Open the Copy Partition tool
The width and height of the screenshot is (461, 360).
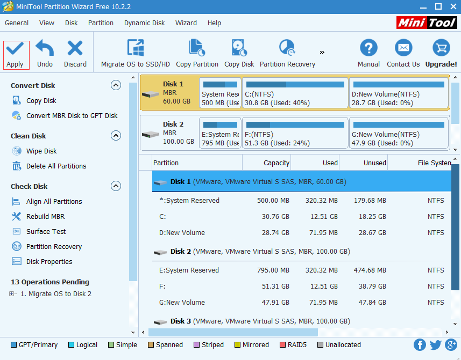[197, 54]
